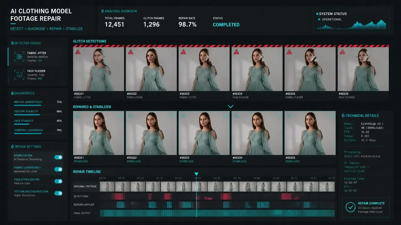Click the 00:10 tick on the repair timeline
The height and width of the screenshot is (225, 401).
[x=140, y=178]
